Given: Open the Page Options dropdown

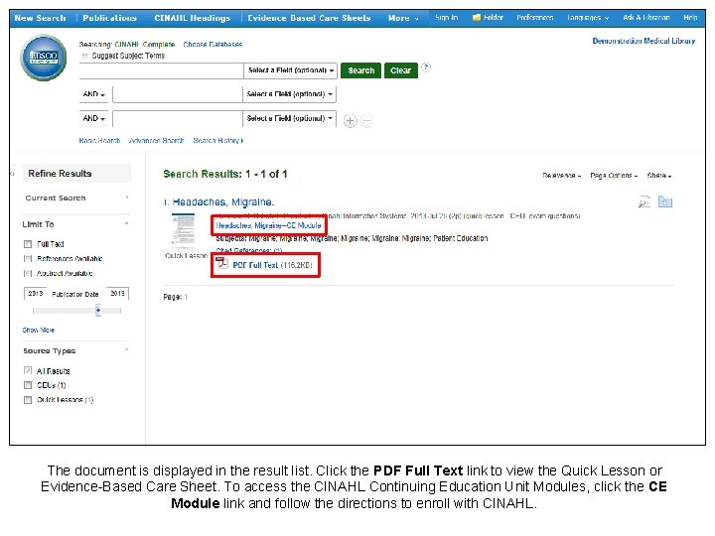Looking at the screenshot, I should tap(614, 176).
